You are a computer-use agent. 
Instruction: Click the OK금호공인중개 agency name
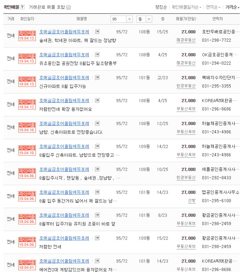(x=219, y=55)
